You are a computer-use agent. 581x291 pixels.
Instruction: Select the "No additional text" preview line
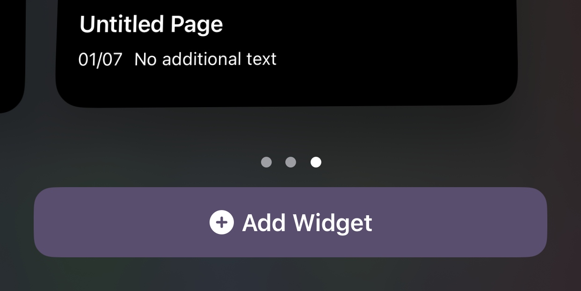coord(205,59)
